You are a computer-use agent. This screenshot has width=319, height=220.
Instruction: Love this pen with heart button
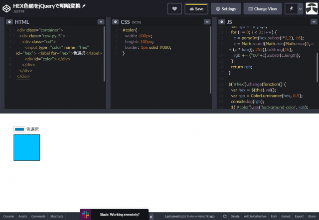[x=174, y=9]
